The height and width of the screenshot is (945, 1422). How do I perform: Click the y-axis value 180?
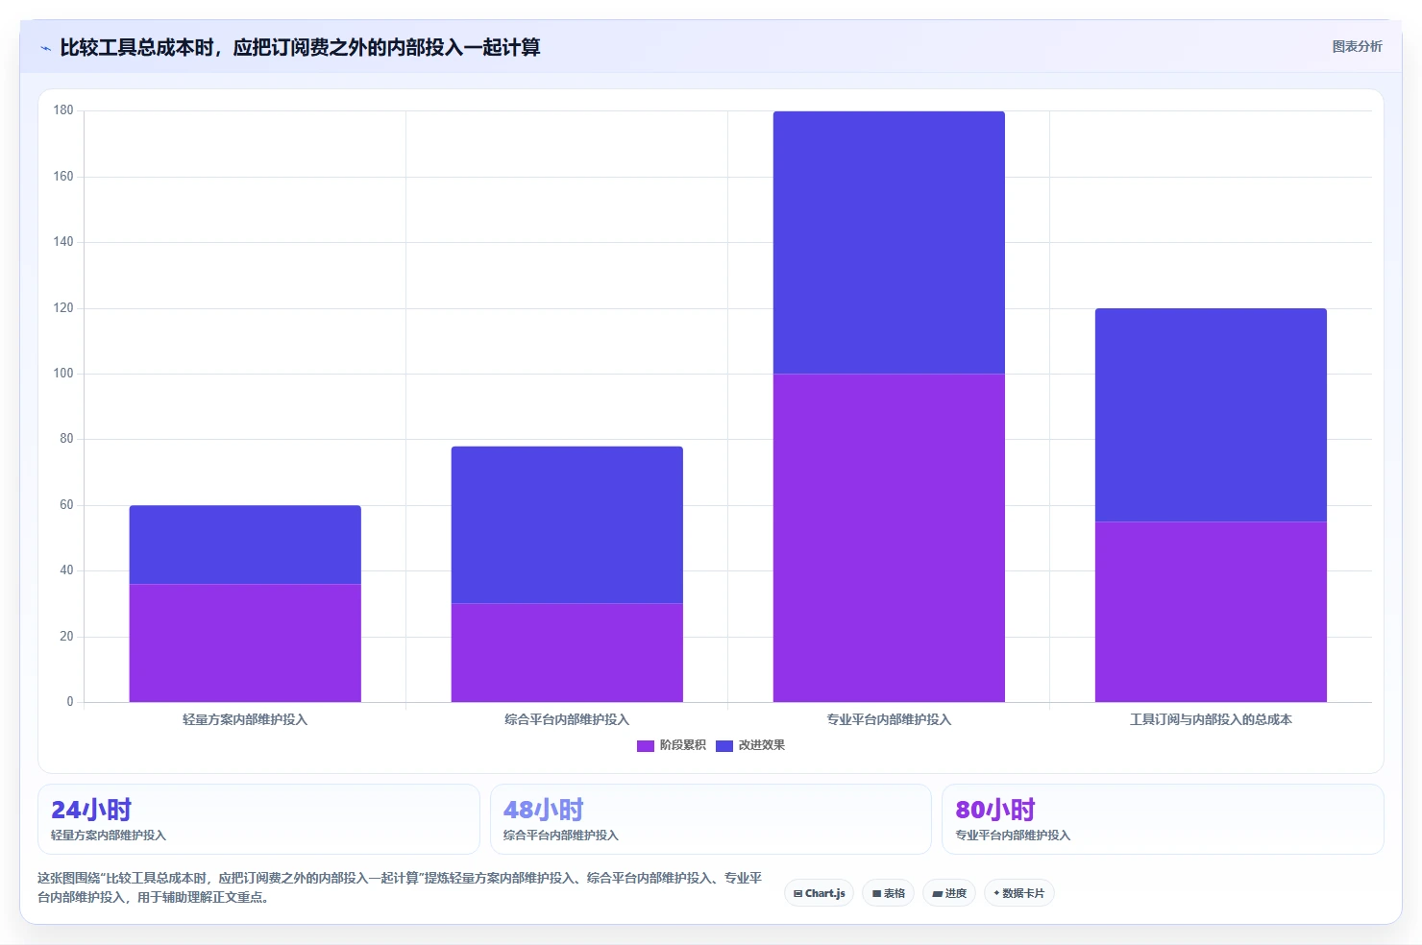(63, 110)
